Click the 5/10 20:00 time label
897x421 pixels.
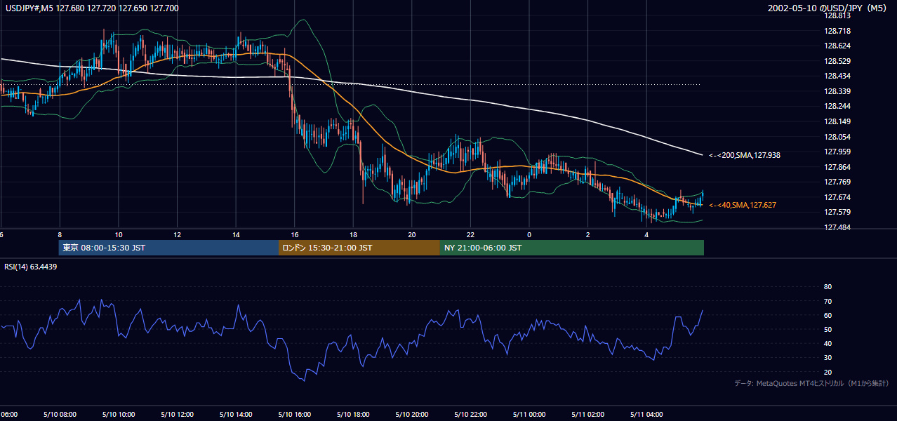click(412, 414)
